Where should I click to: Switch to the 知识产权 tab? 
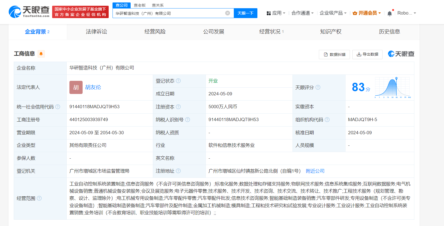tap(331, 32)
